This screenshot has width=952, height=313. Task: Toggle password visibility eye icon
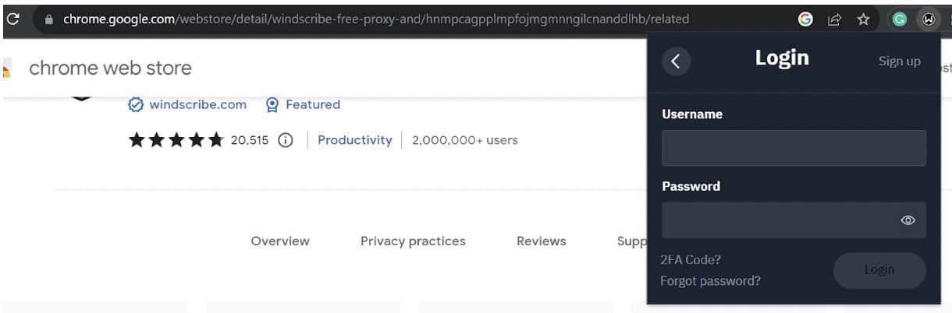(908, 220)
